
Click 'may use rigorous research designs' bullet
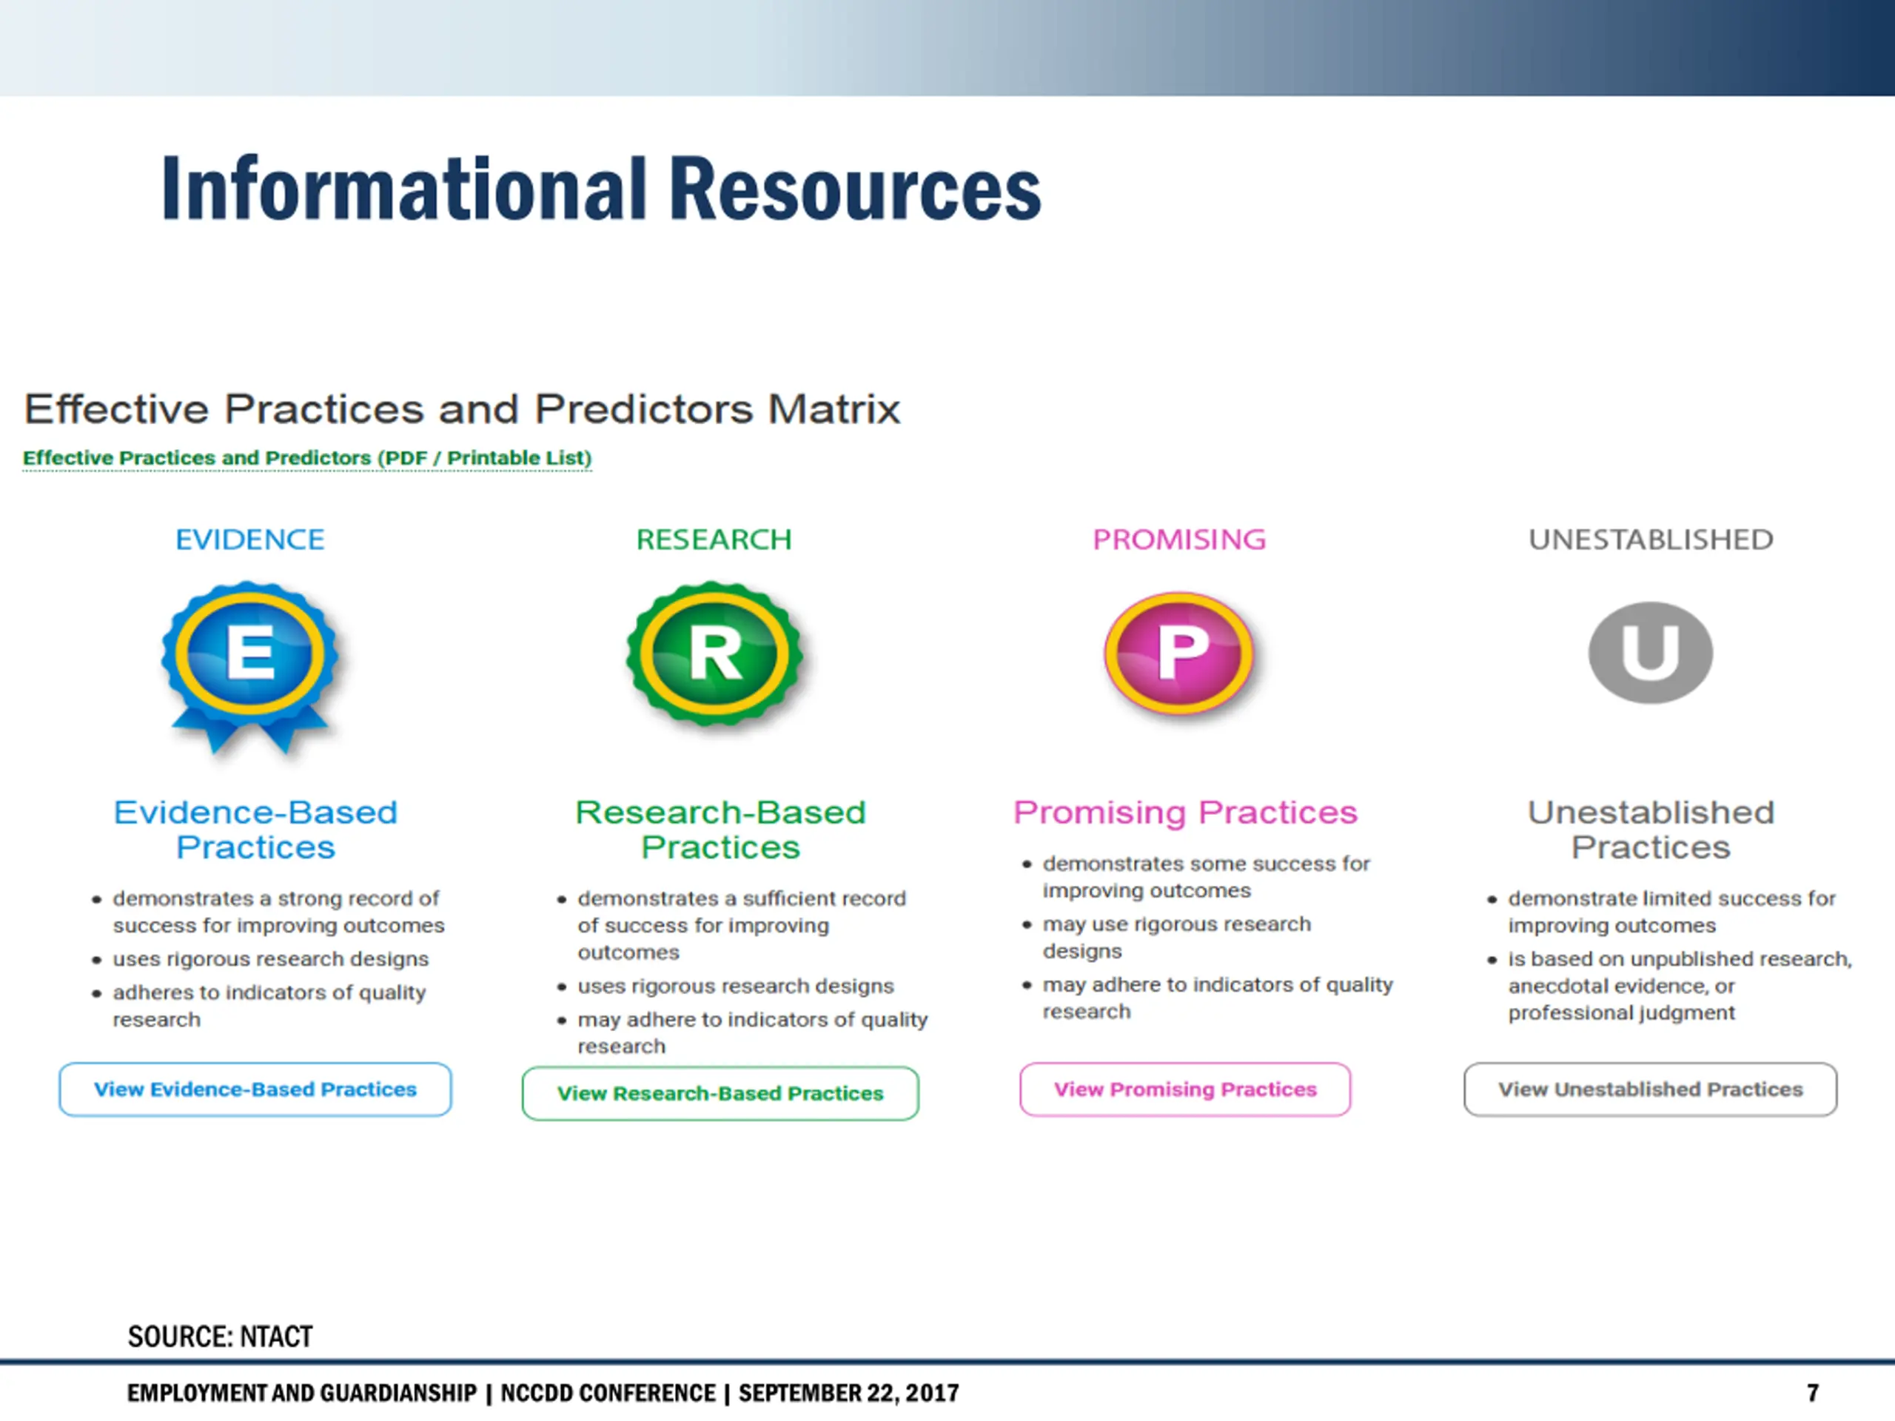(1176, 937)
